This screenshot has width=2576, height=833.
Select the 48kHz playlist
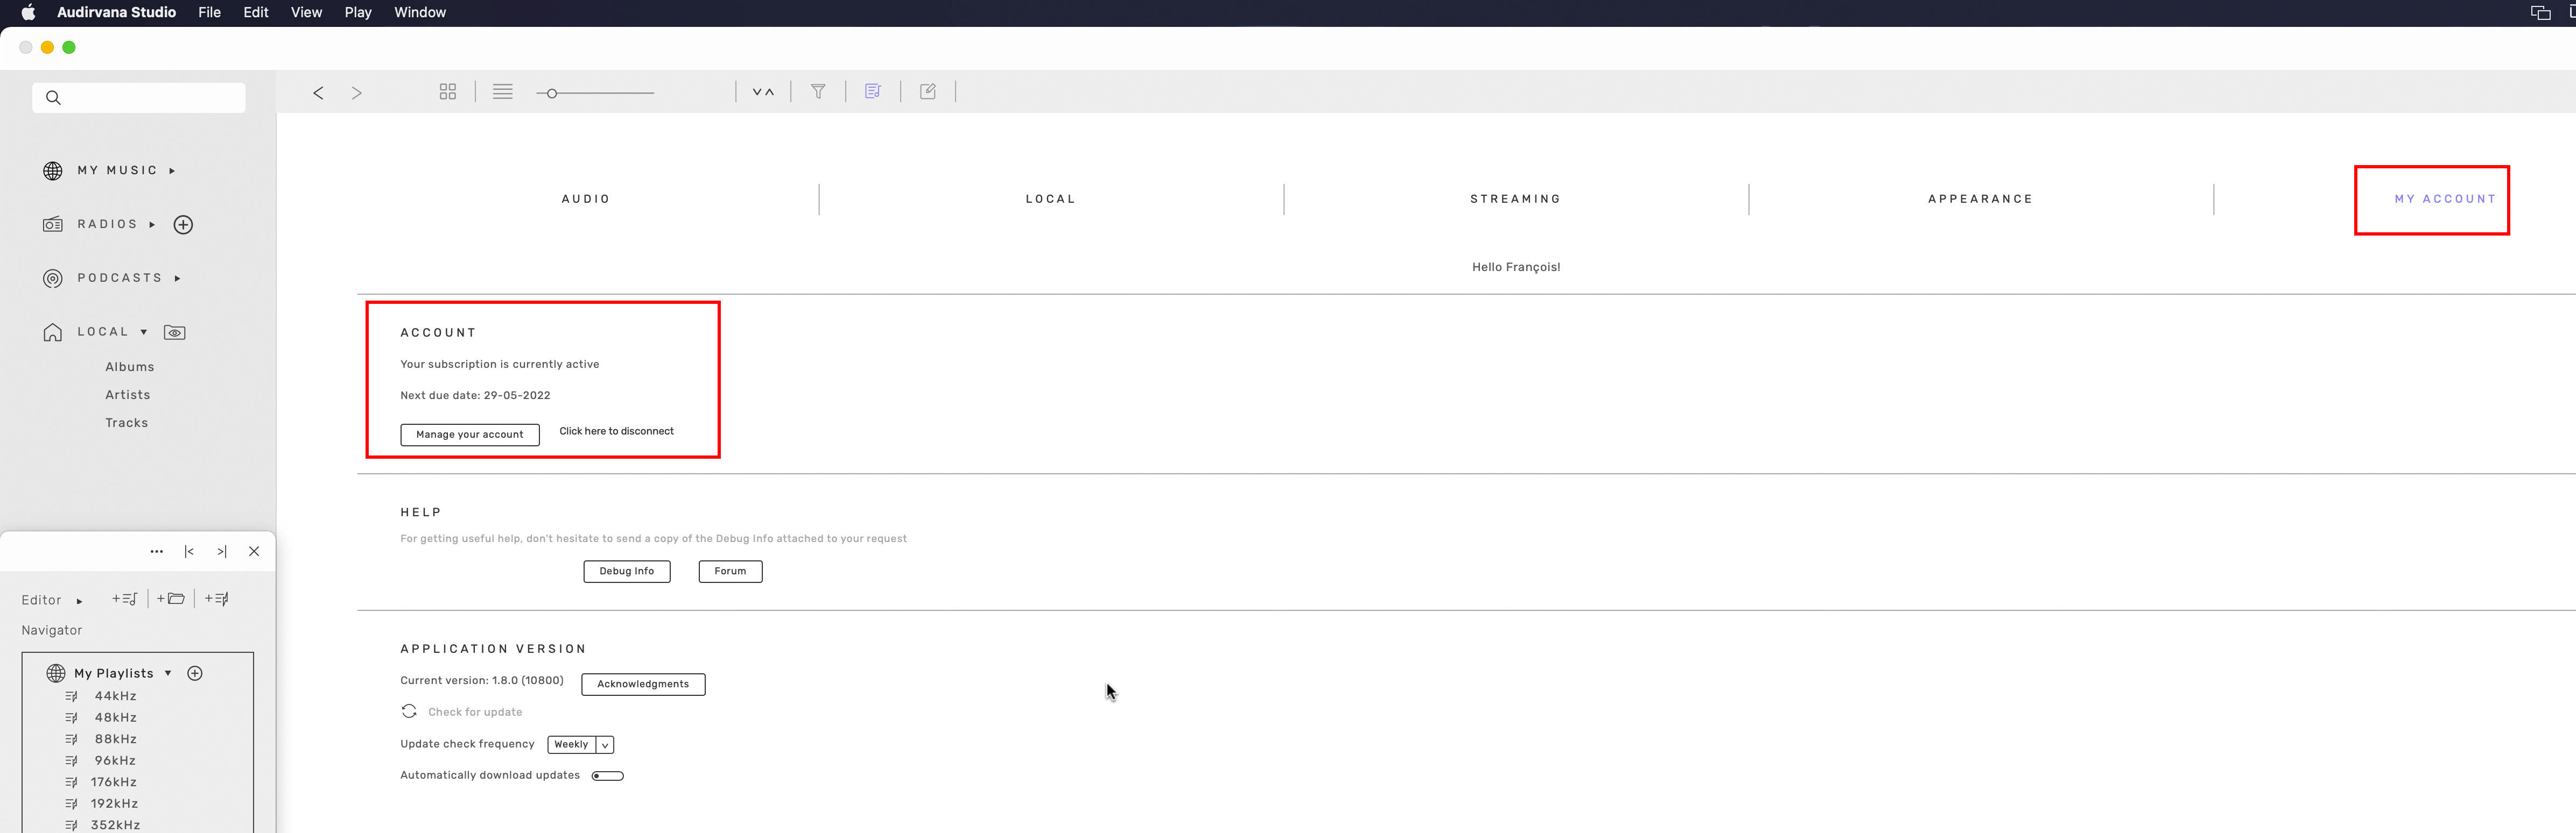coord(116,718)
